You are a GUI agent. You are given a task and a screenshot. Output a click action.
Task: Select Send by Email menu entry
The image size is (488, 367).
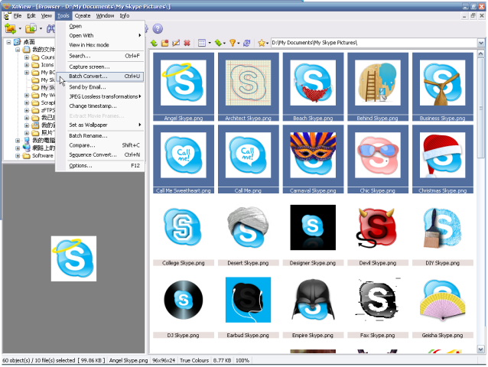100,87
